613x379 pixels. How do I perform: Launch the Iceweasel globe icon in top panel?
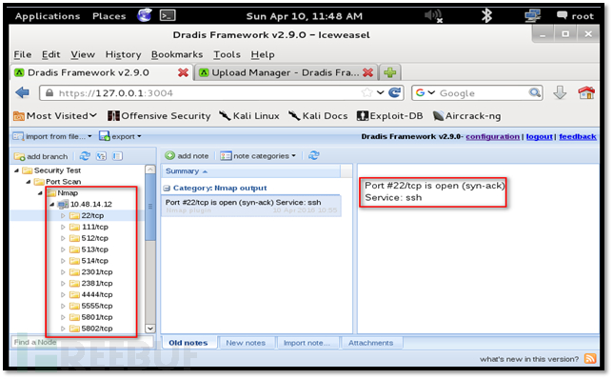click(x=145, y=15)
